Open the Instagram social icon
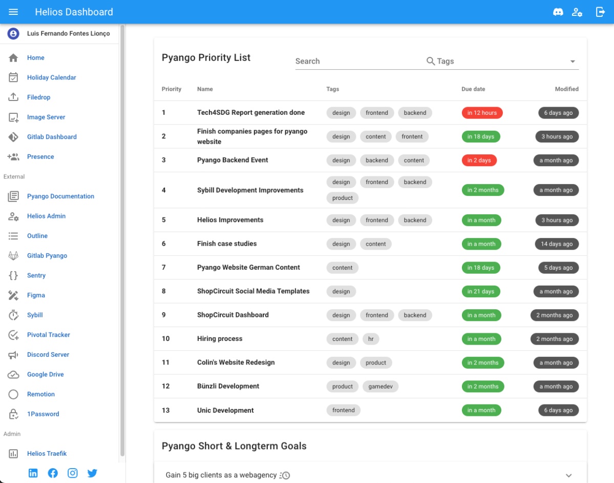This screenshot has width=614, height=483. click(x=72, y=473)
